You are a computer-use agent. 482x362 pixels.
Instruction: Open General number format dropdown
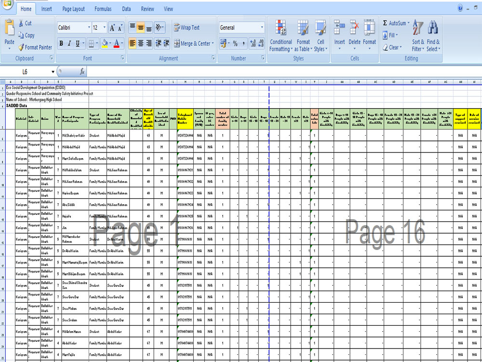(262, 28)
